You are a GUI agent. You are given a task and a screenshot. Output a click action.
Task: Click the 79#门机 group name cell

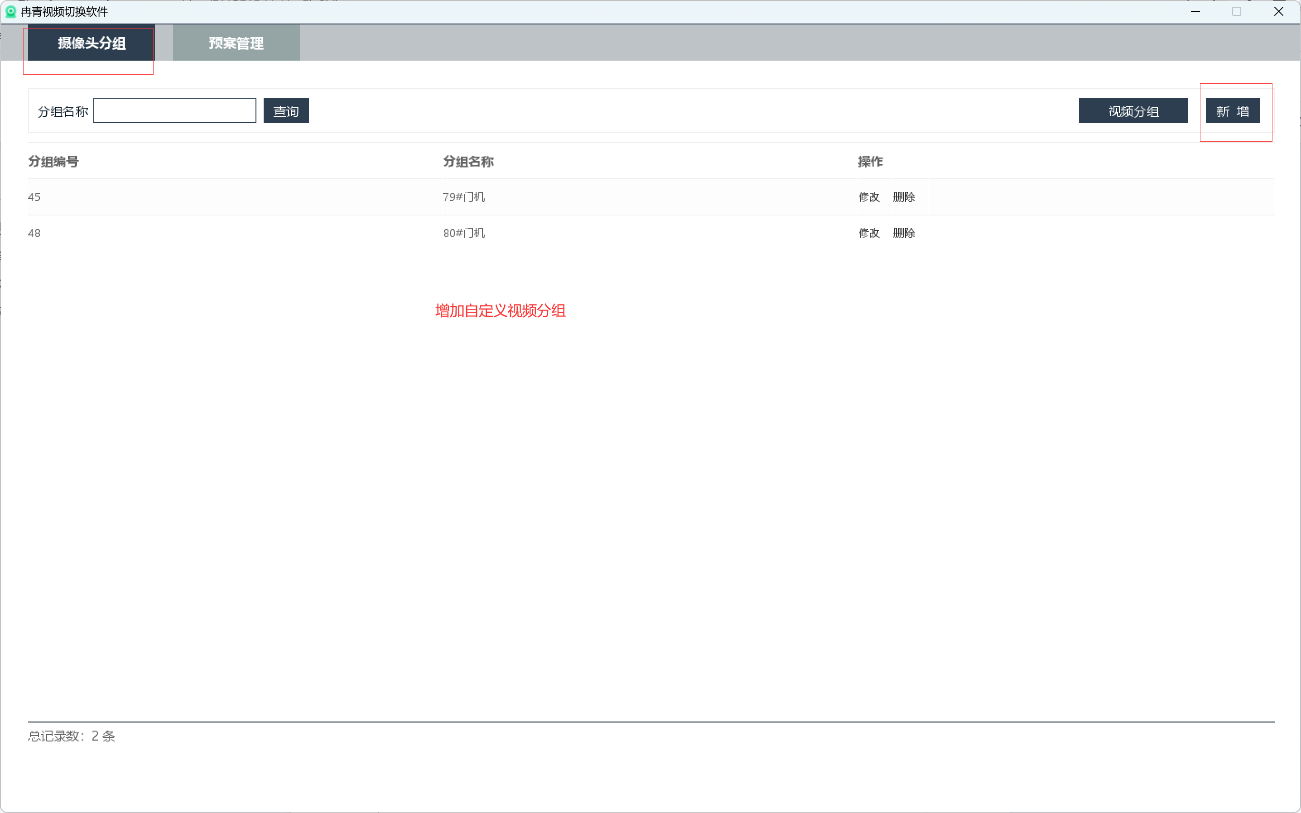pos(464,197)
